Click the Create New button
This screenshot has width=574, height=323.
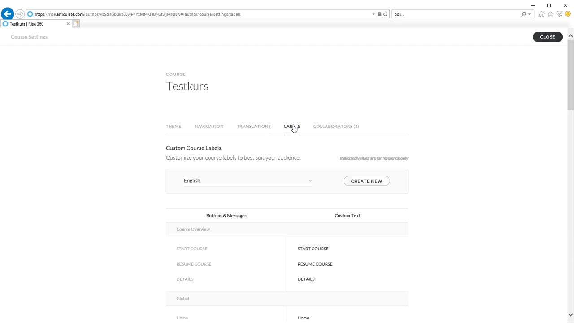click(367, 181)
